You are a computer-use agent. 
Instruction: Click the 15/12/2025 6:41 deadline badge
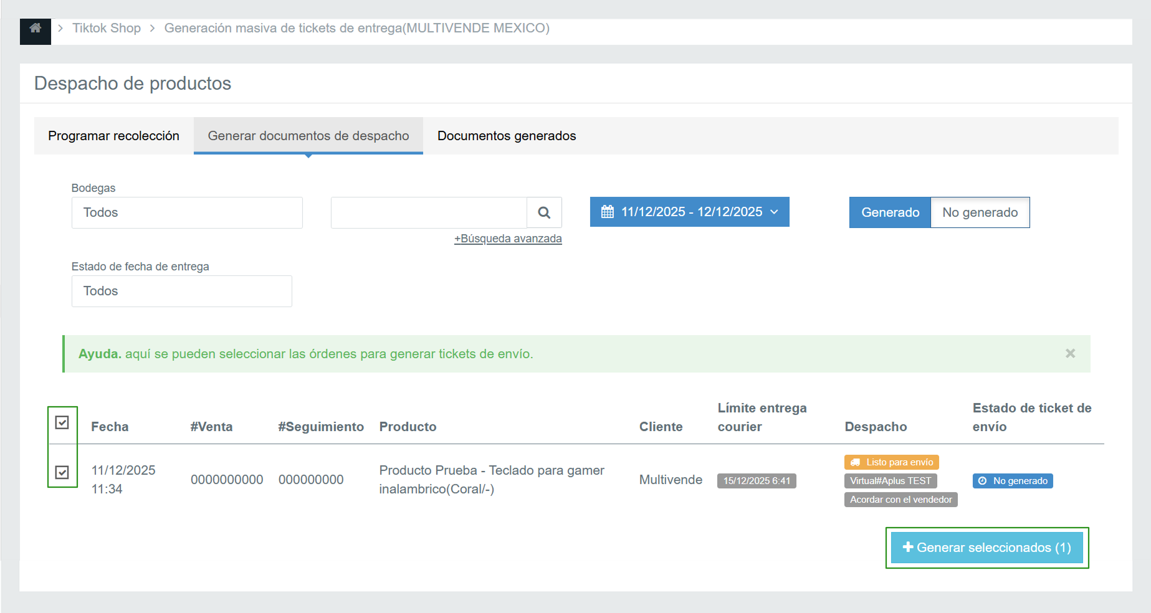point(756,481)
